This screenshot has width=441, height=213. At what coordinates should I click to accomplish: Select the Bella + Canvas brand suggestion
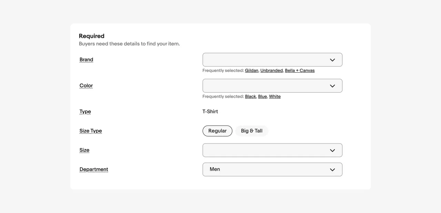[x=299, y=71]
